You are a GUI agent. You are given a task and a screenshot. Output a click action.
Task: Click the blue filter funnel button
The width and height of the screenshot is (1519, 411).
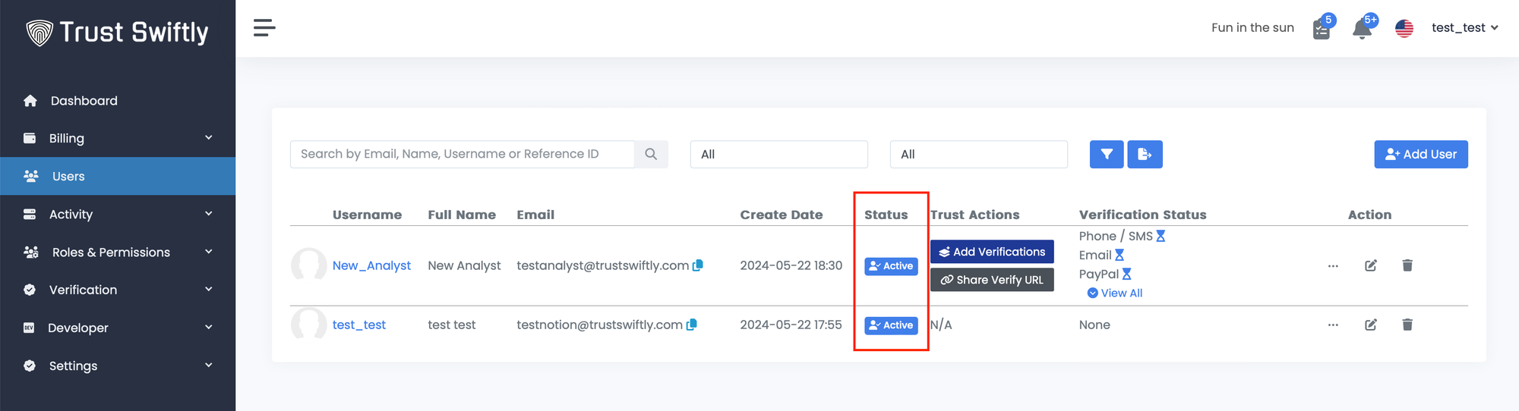pos(1107,154)
